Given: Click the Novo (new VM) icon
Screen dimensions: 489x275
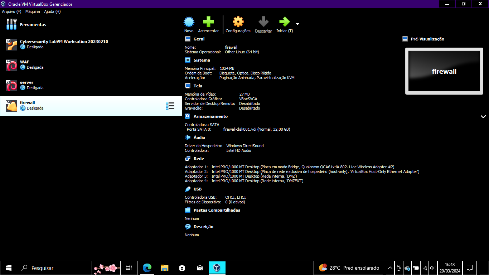Looking at the screenshot, I should click(189, 22).
